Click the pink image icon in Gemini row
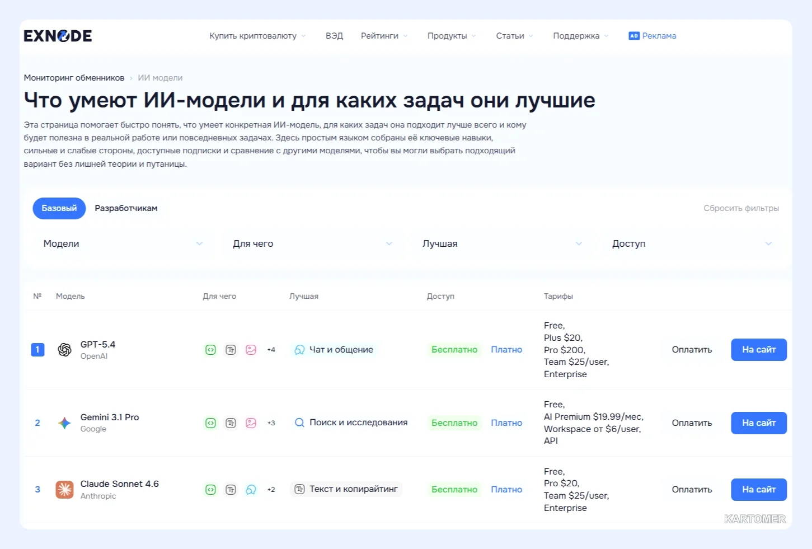This screenshot has height=549, width=812. [x=251, y=423]
